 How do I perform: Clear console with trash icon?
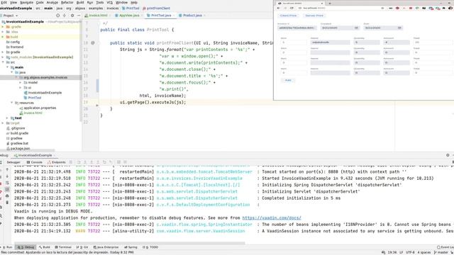[7, 203]
